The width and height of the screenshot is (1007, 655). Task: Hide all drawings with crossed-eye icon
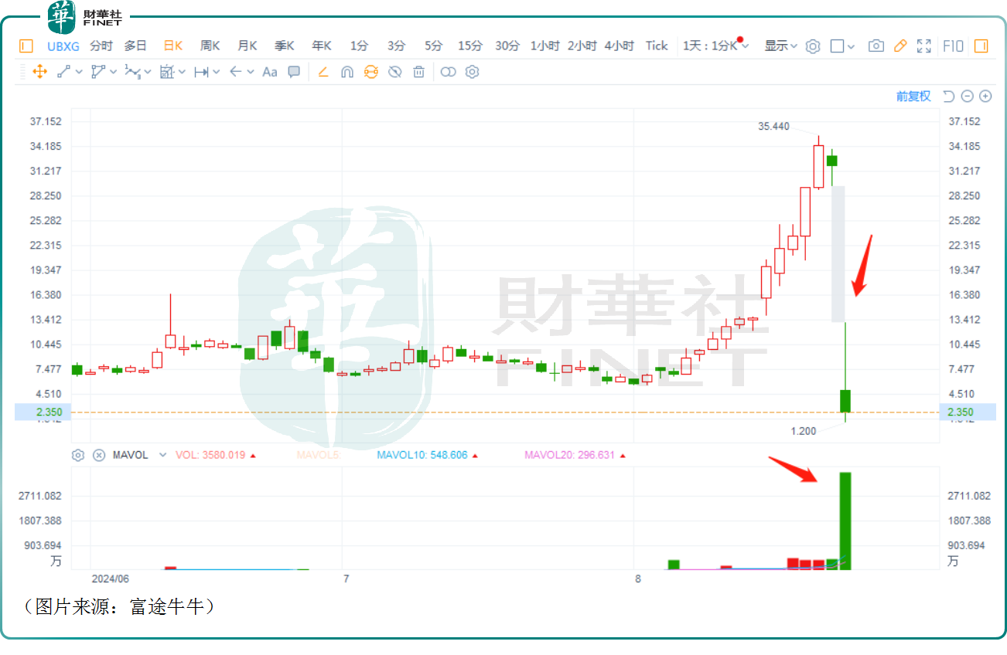pyautogui.click(x=394, y=72)
